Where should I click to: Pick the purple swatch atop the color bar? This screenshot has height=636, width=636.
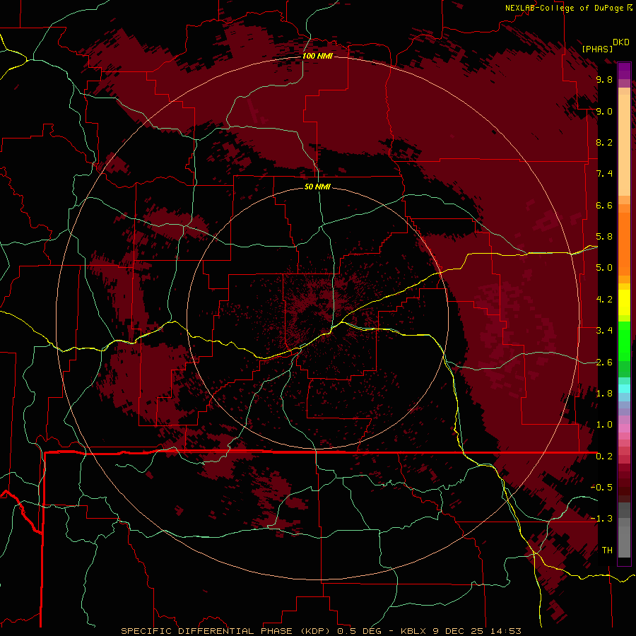(624, 71)
